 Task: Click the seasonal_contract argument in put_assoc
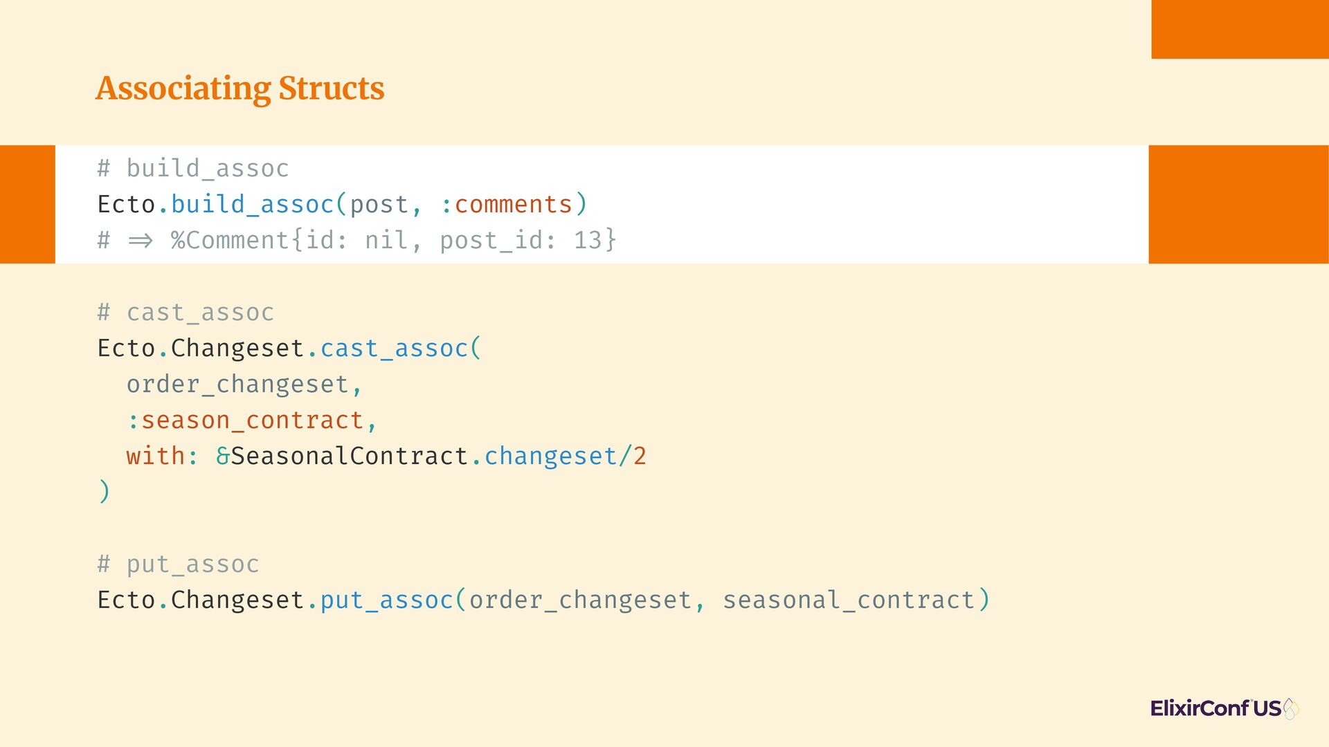(849, 600)
